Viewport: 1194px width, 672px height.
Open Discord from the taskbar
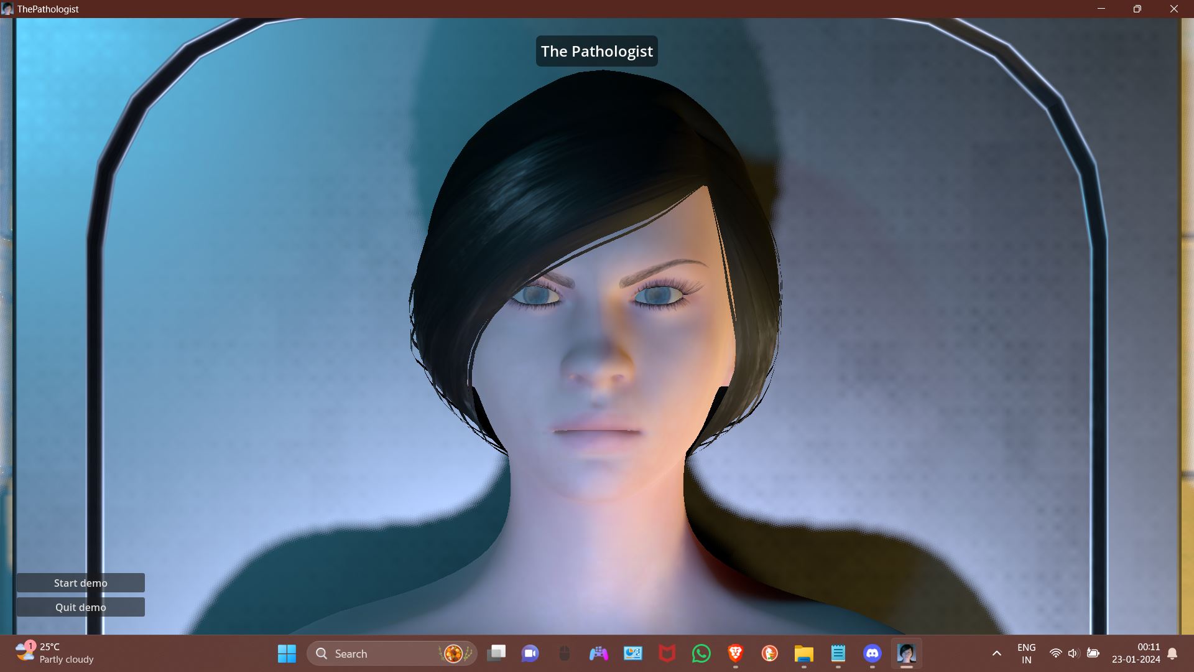(x=872, y=653)
